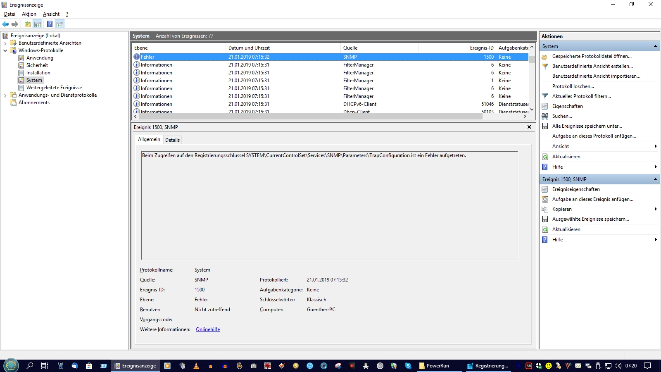
Task: Switch to the Allgemein tab
Action: pyautogui.click(x=149, y=139)
